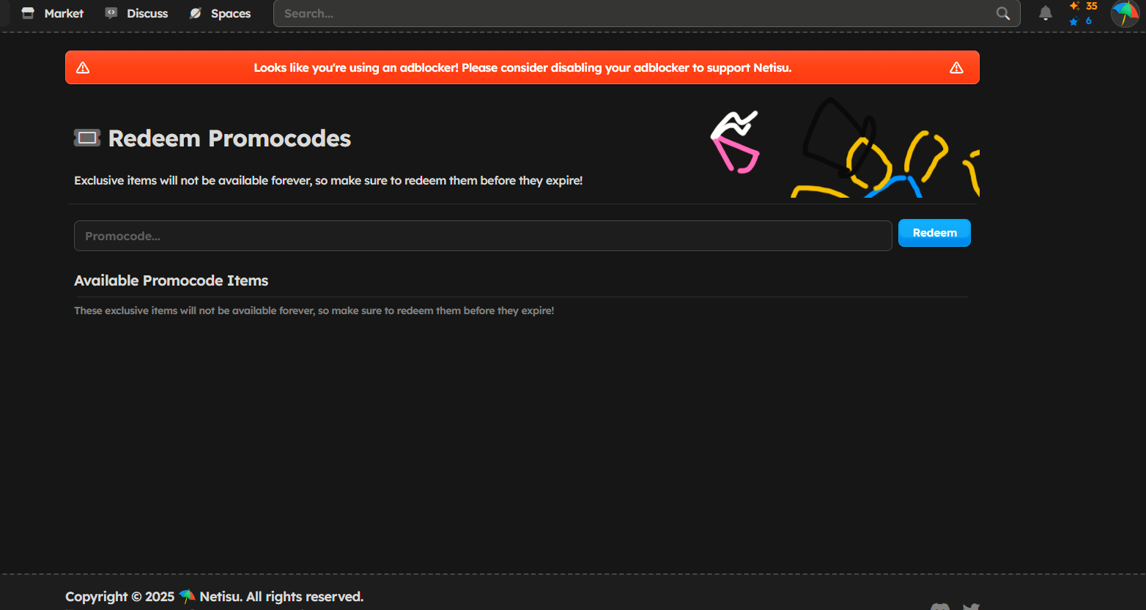Click the Discuss chat bubble icon
The height and width of the screenshot is (610, 1146).
click(111, 13)
